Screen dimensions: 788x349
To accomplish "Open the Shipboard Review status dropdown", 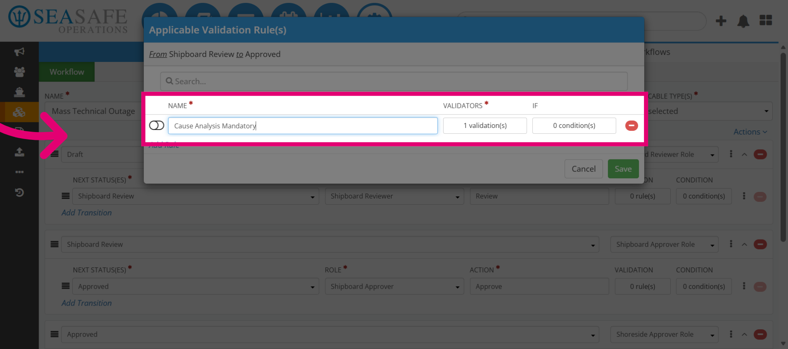I will (x=330, y=244).
